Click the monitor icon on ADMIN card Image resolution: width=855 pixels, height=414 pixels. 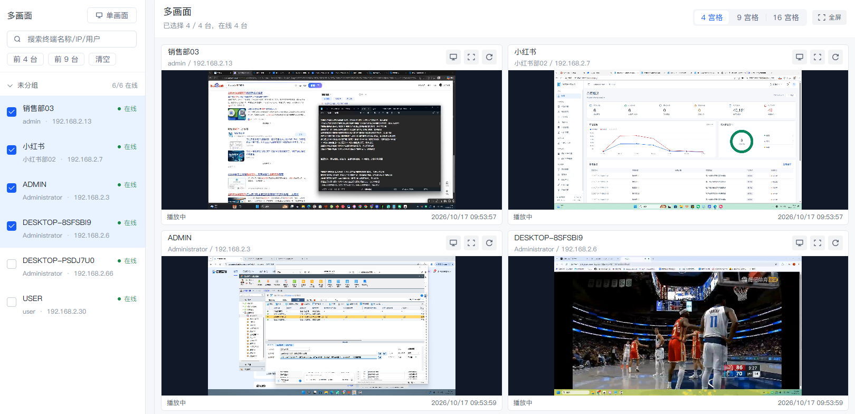point(453,243)
